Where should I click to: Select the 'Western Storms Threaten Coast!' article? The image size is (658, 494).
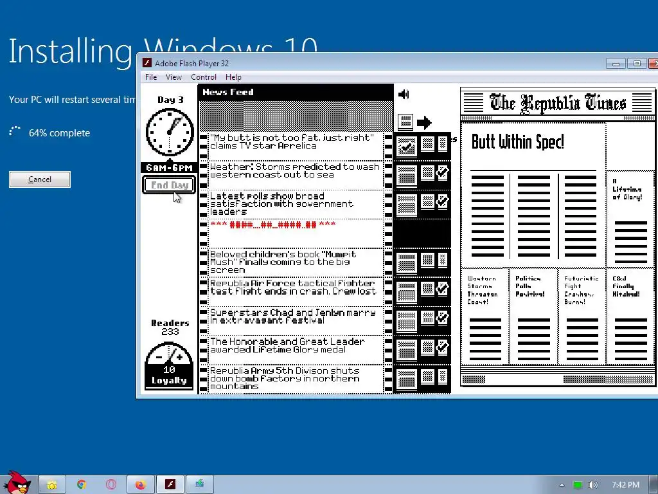point(485,316)
